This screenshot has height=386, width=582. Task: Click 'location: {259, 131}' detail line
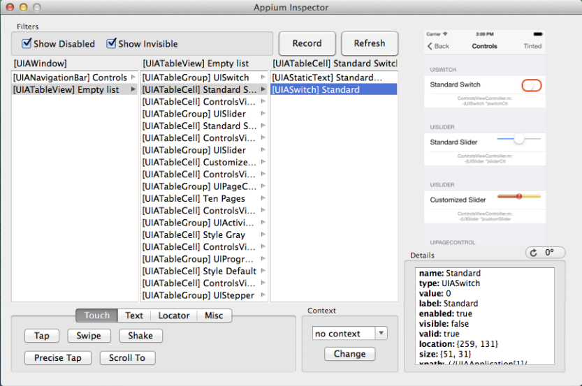point(458,343)
